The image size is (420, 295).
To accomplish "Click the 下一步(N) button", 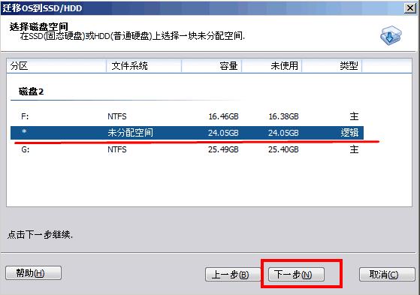I will pos(296,274).
